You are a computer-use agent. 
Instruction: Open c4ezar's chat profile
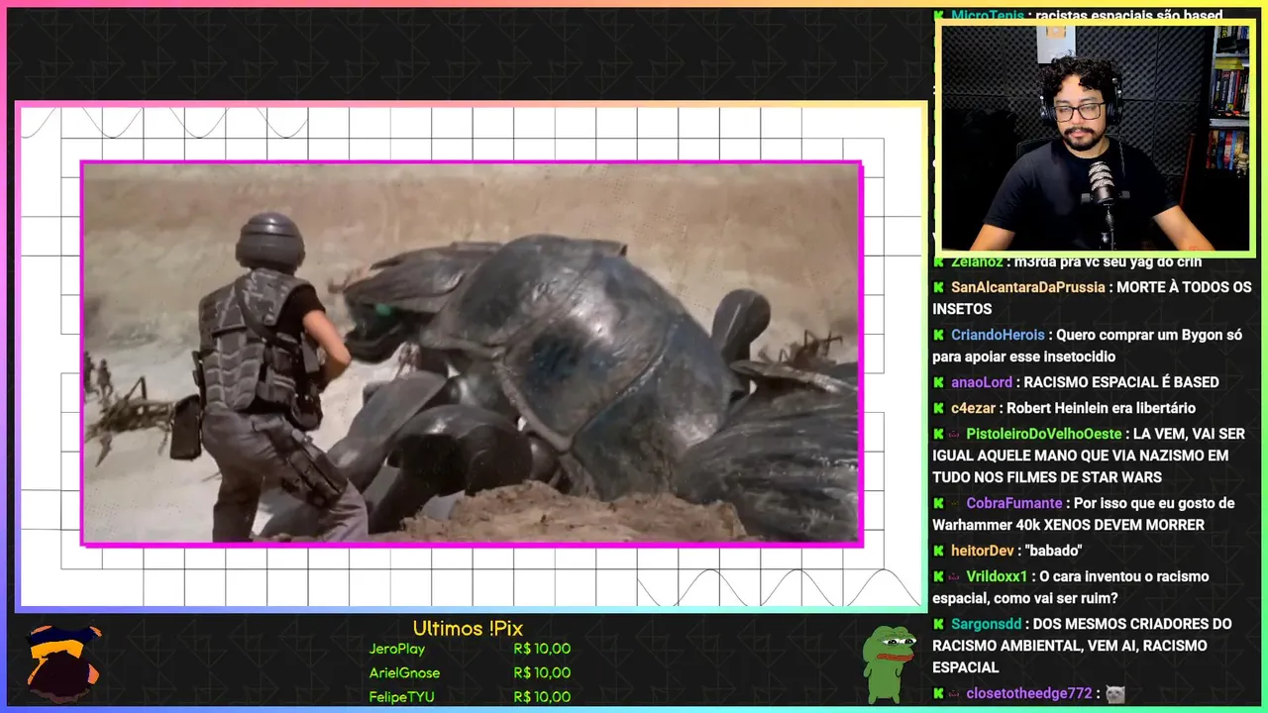click(x=974, y=408)
